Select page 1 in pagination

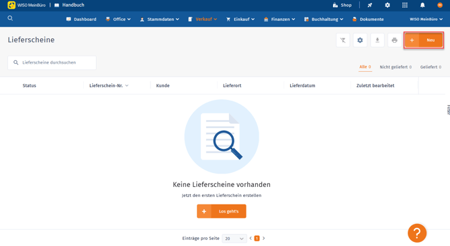coord(257,238)
